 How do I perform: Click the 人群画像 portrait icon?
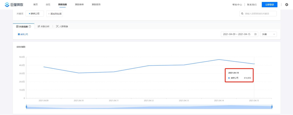[57, 27]
